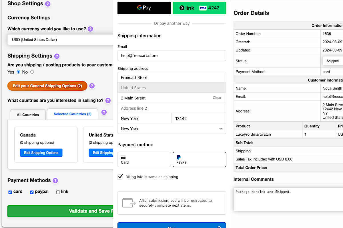343x228 pixels.
Task: Open the USD currency dropdown
Action: [61, 40]
